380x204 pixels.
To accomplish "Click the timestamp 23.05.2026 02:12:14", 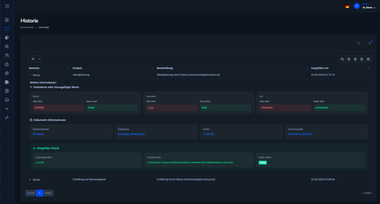I will [x=323, y=75].
